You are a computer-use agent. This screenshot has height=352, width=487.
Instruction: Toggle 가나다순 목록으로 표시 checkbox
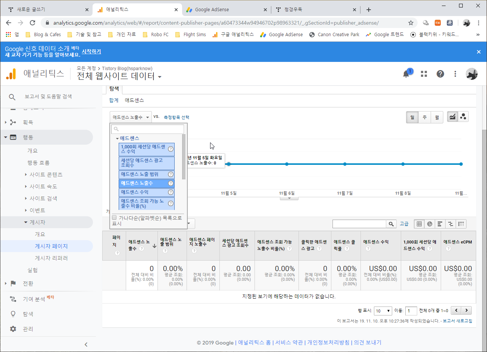tap(114, 217)
